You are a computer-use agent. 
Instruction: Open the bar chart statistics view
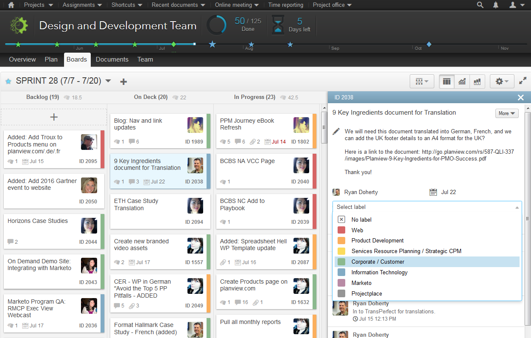coord(477,82)
